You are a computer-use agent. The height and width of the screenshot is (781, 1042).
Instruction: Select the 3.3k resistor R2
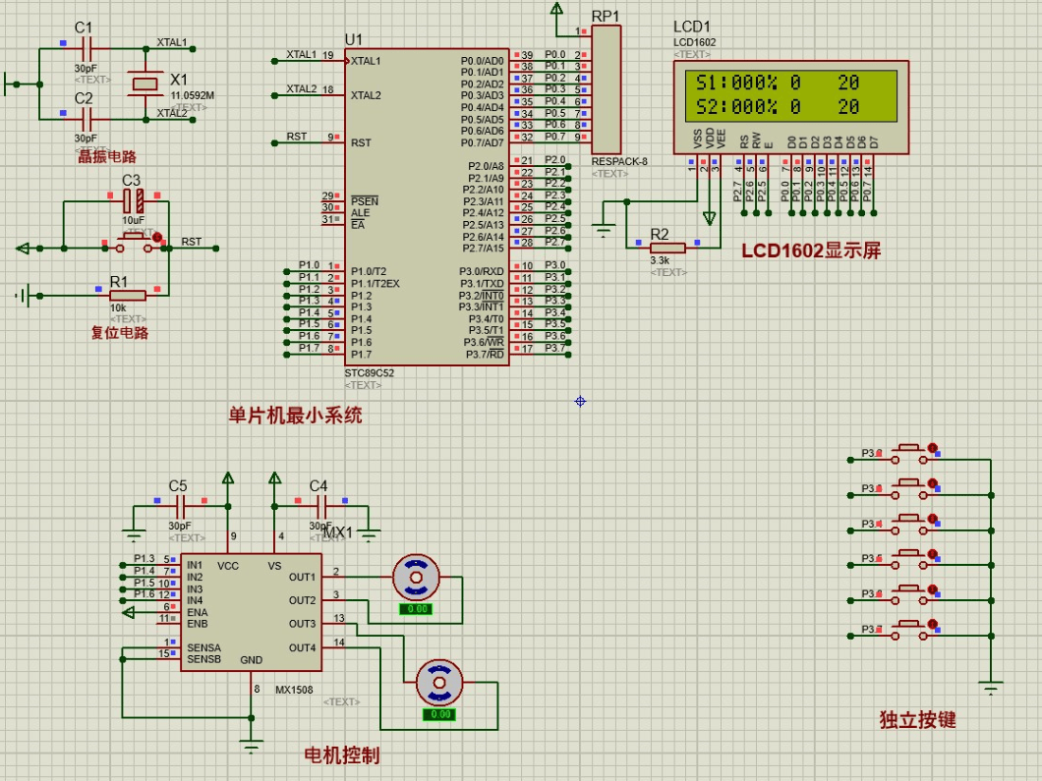pyautogui.click(x=667, y=248)
